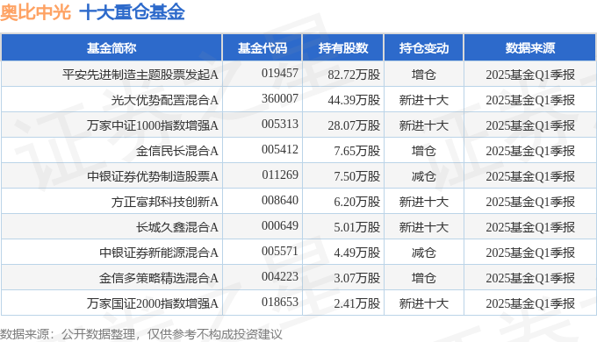Click the 基金代码 column header
The height and width of the screenshot is (342, 597).
[x=263, y=48]
